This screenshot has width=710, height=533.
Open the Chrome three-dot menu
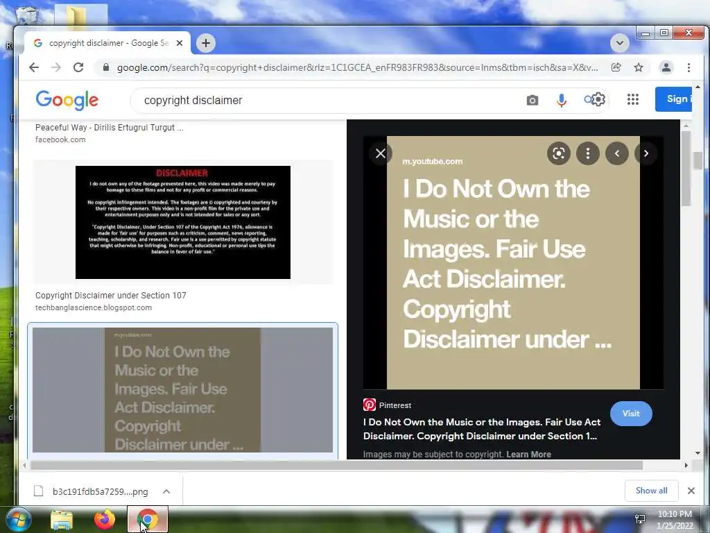[x=689, y=67]
